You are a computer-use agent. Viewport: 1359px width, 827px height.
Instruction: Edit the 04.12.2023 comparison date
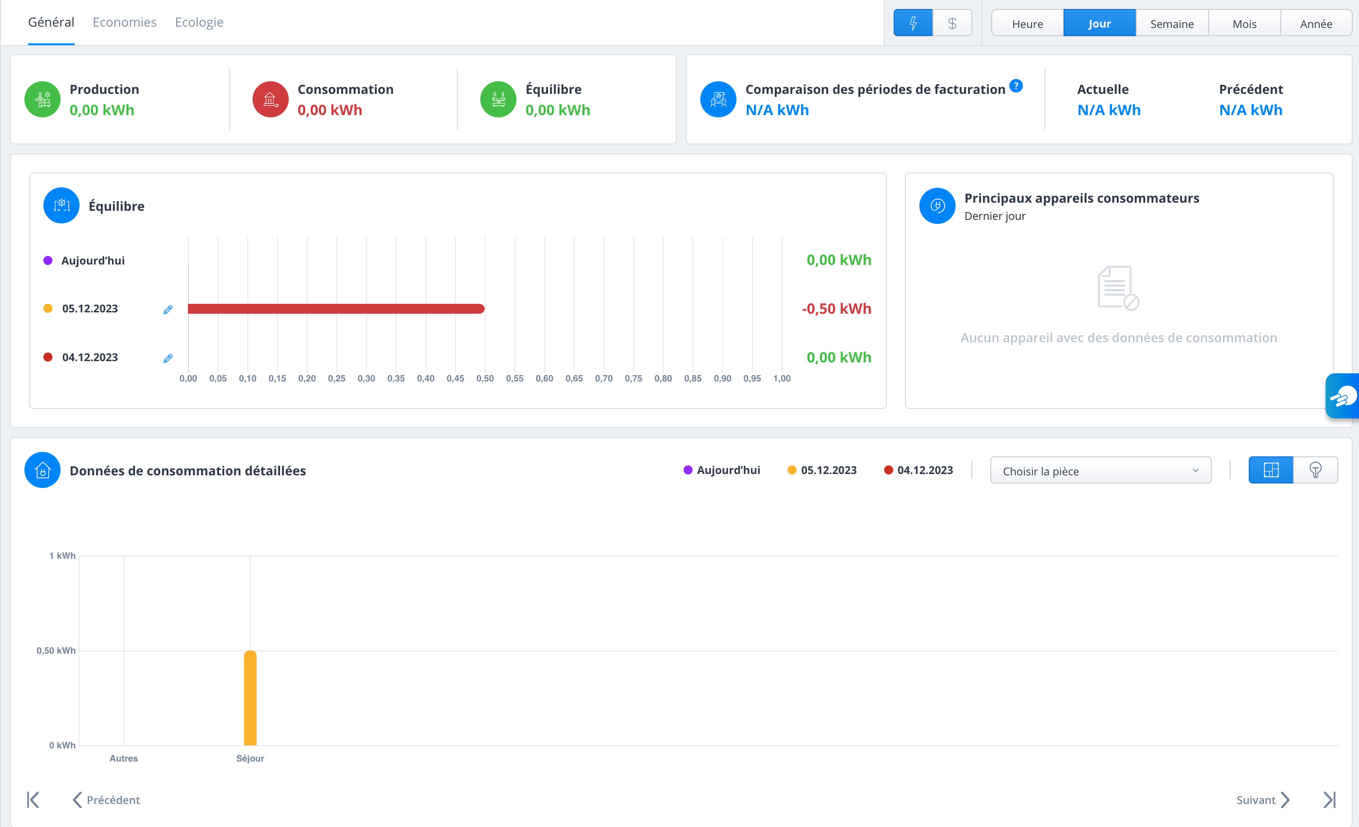[x=168, y=358]
